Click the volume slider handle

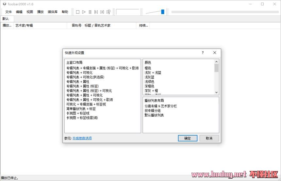click(x=162, y=12)
